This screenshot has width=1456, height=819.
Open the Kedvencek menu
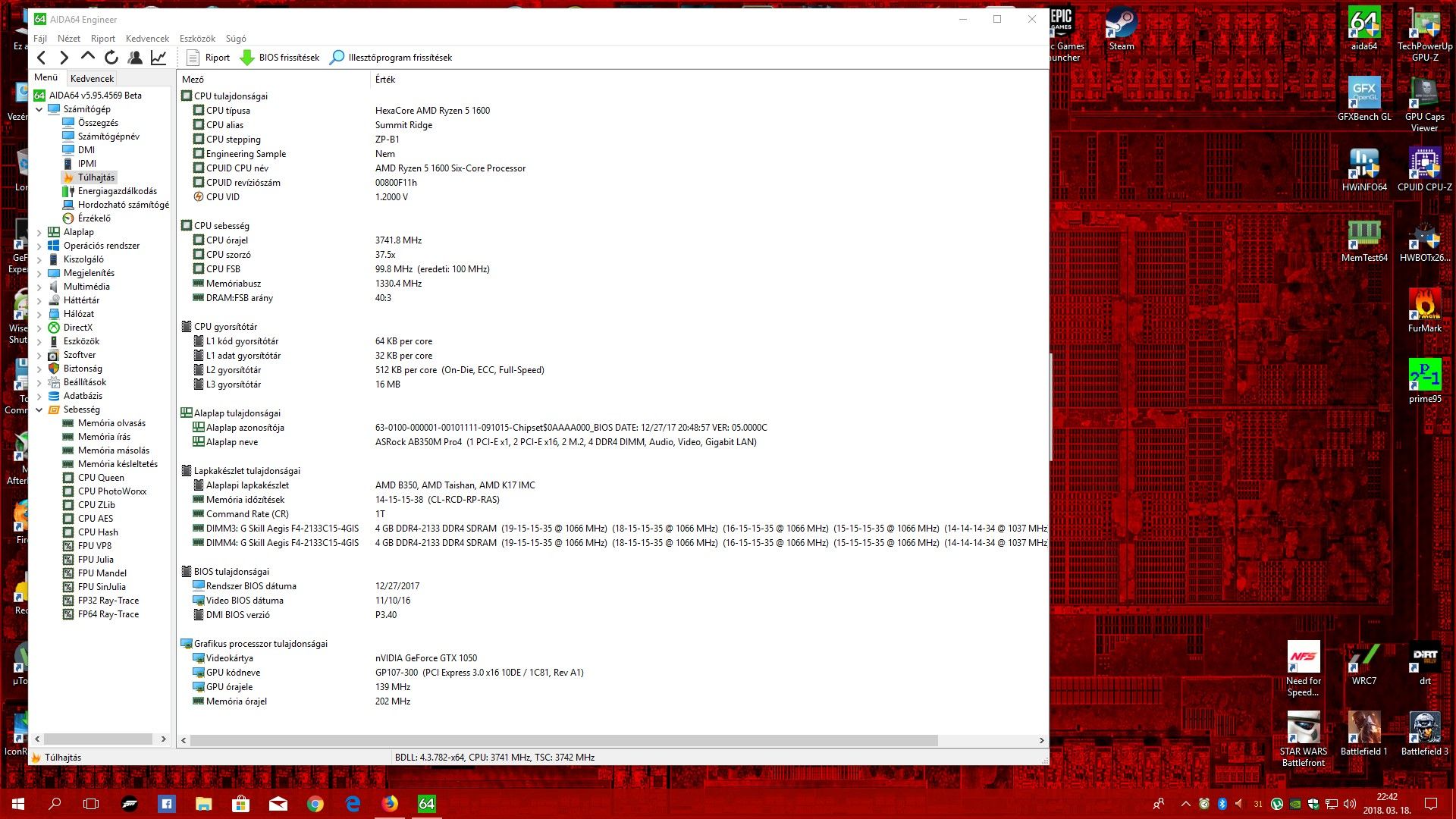tap(147, 38)
